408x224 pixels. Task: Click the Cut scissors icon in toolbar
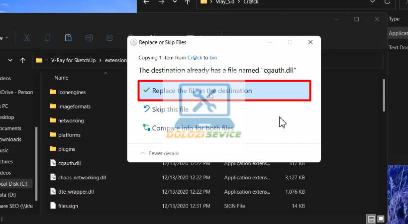(27, 38)
